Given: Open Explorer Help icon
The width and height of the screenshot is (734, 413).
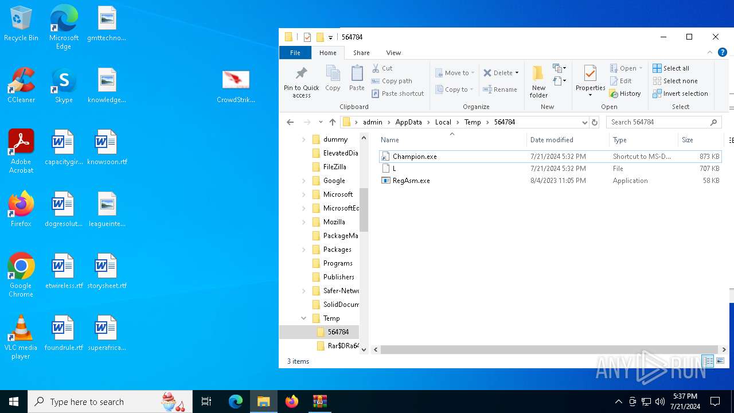Looking at the screenshot, I should click(723, 52).
